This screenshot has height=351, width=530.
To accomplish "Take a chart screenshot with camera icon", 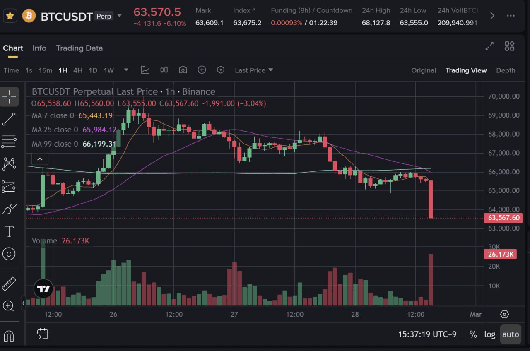I will point(183,70).
